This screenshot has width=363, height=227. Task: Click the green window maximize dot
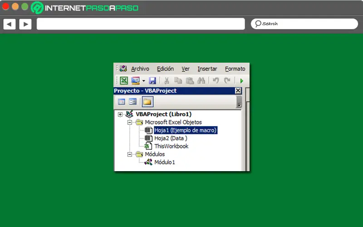click(x=25, y=6)
